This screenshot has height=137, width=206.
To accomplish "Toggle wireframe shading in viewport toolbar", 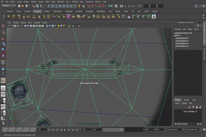I will tap(47, 26).
